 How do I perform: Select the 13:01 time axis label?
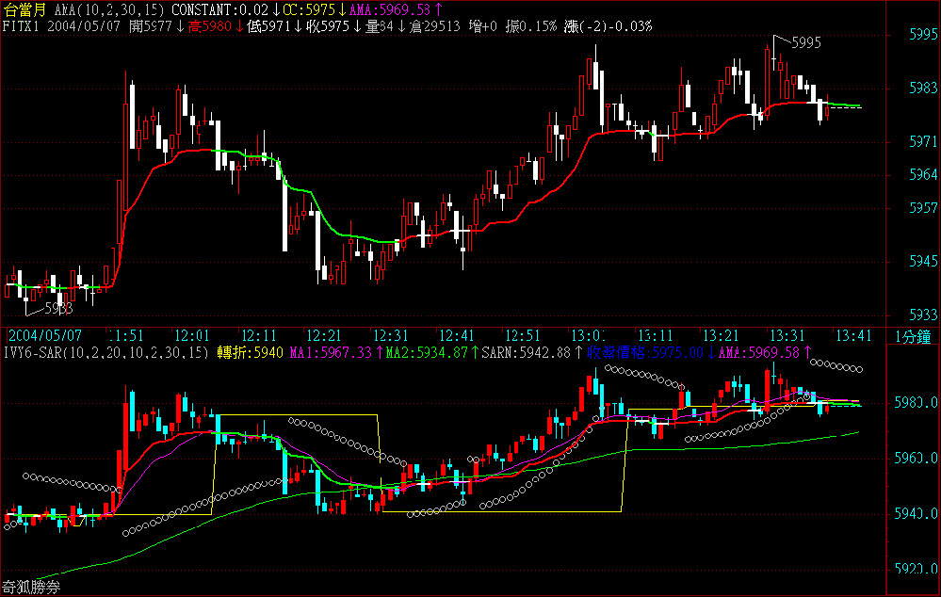[x=589, y=335]
